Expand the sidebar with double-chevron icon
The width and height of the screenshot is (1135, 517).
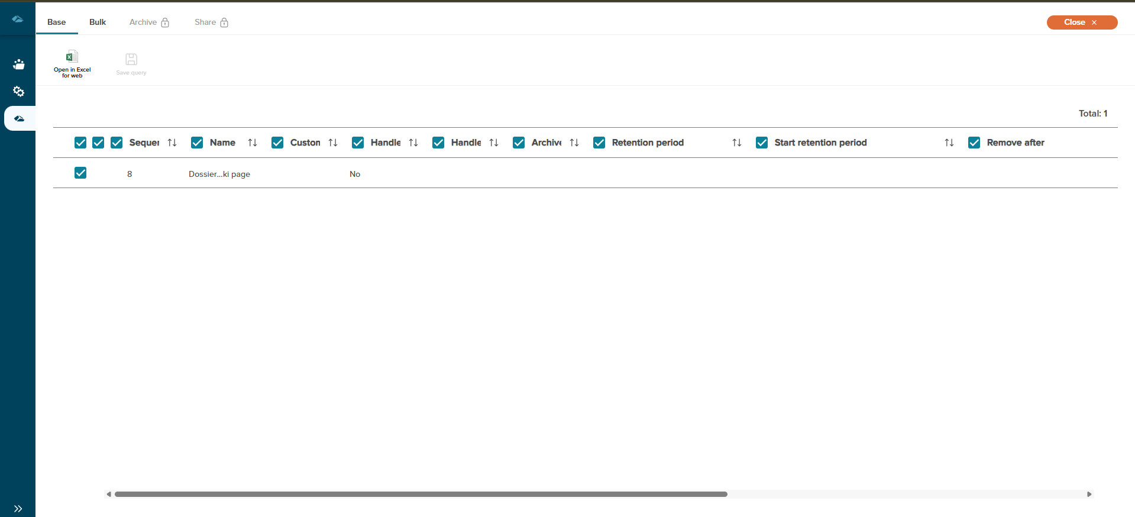pos(18,509)
